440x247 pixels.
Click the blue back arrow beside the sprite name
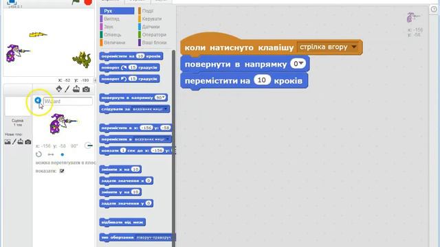click(38, 100)
